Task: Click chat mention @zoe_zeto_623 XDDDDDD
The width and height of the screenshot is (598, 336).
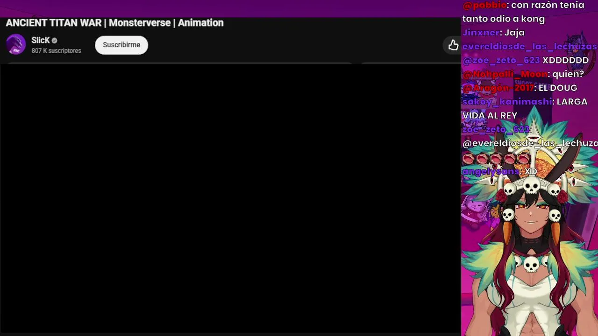Action: (526, 60)
